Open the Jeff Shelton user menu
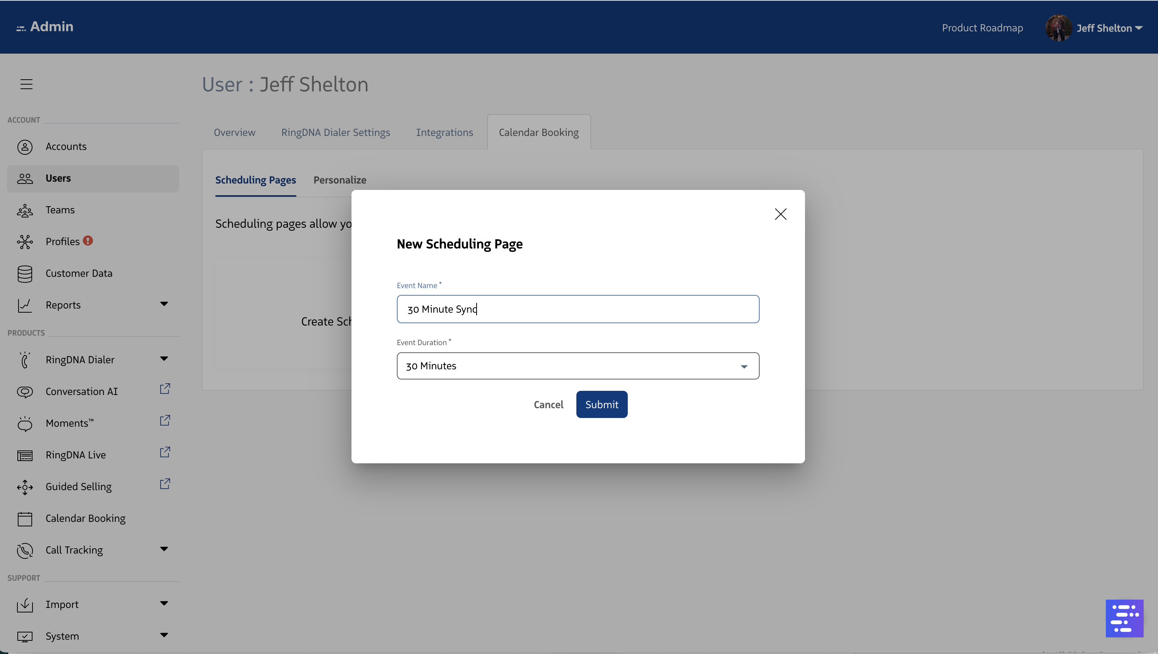Viewport: 1158px width, 654px height. (x=1103, y=28)
